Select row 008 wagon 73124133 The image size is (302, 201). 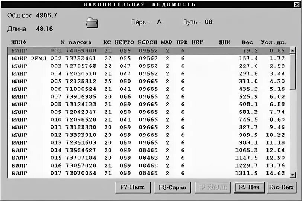149,104
